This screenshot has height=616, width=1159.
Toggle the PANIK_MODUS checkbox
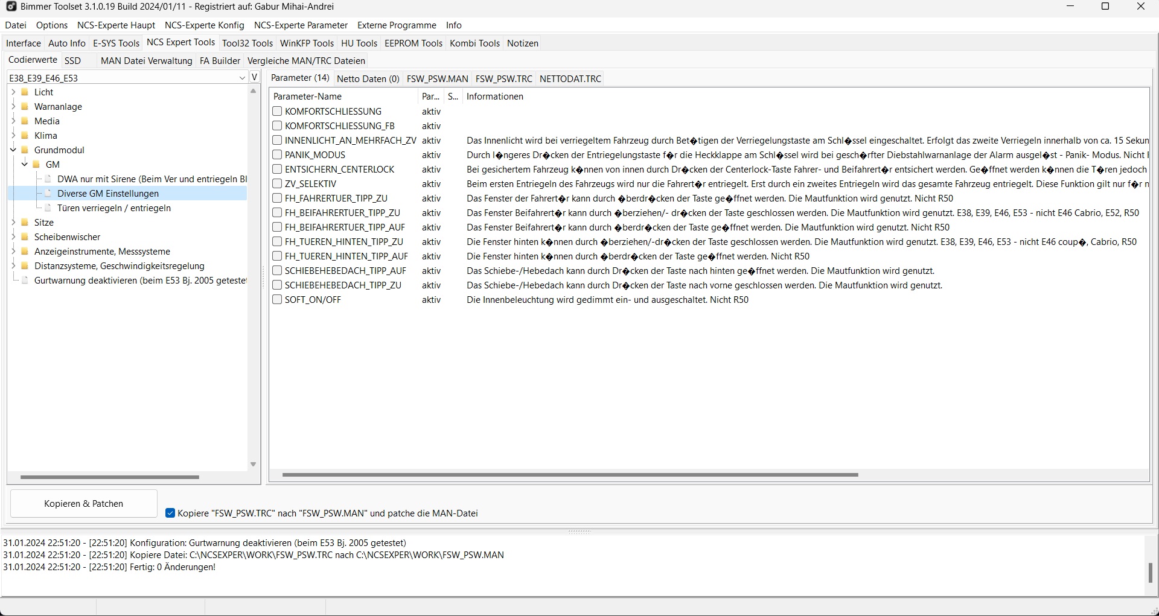[277, 155]
